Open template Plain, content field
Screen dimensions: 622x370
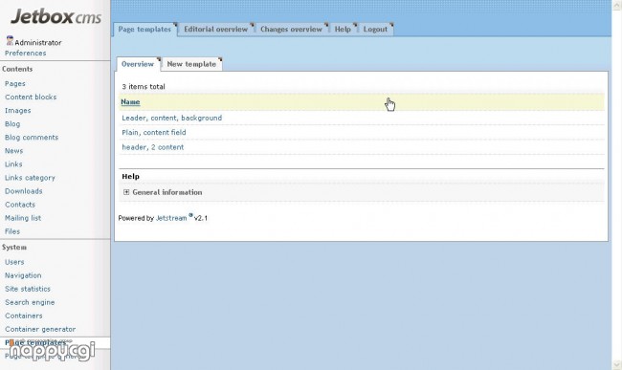point(153,133)
